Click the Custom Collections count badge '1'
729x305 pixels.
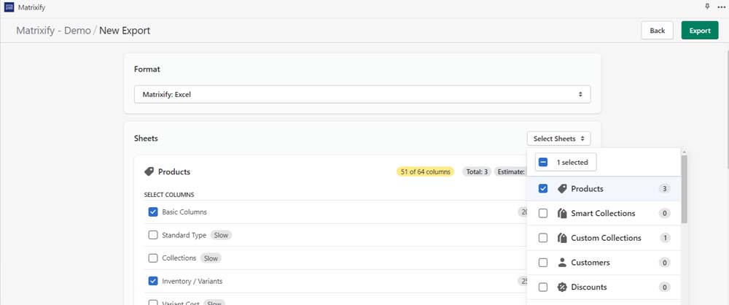665,238
